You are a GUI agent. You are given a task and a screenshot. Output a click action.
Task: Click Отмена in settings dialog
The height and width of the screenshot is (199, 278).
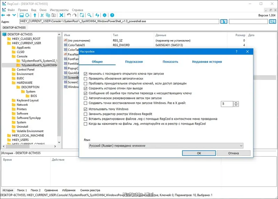click(x=234, y=153)
